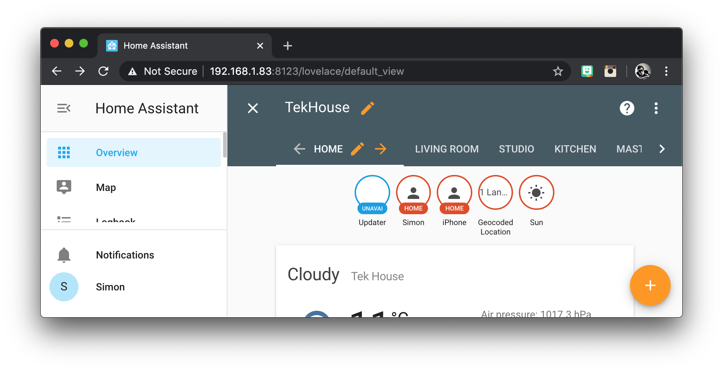
Task: Click the Tek House weather label
Action: [x=377, y=277]
